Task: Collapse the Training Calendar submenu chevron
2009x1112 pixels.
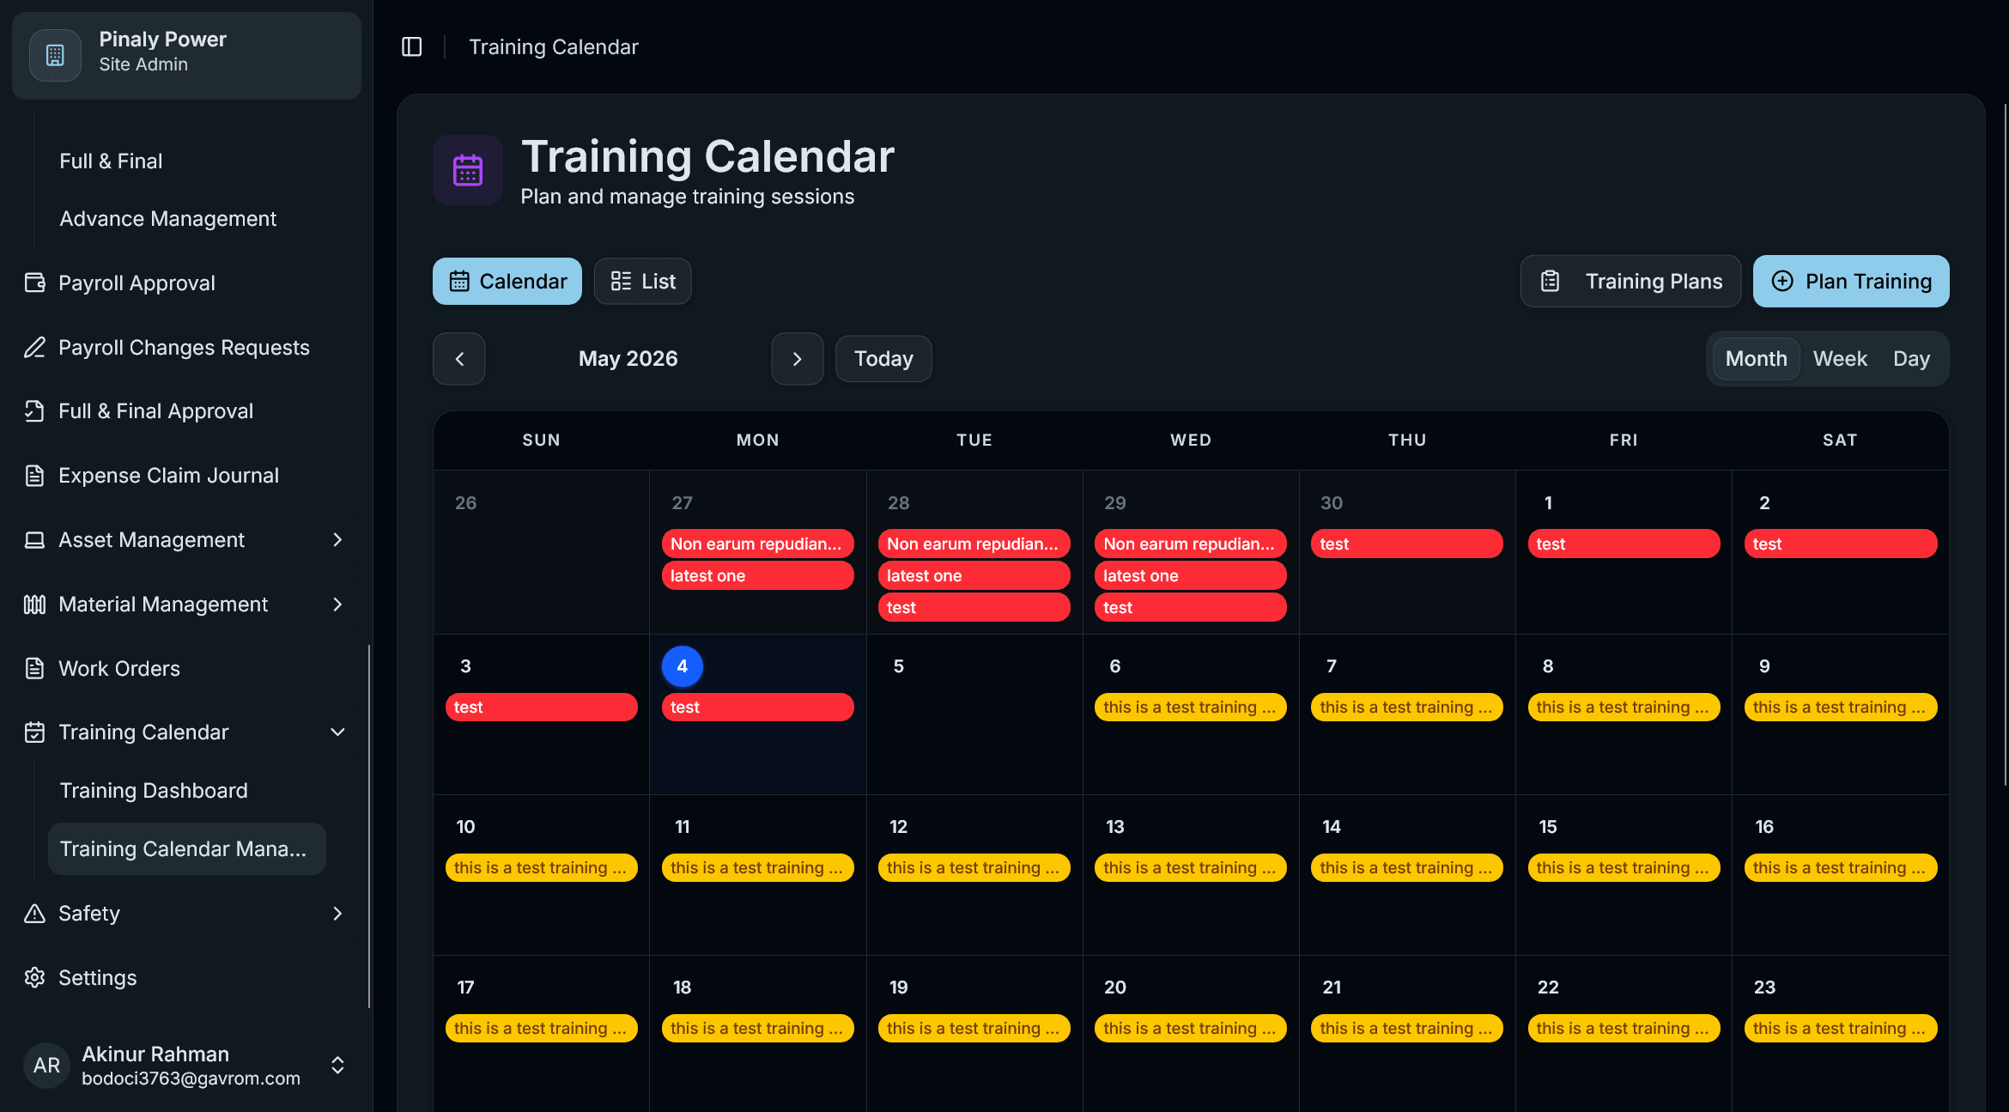Action: [x=337, y=732]
